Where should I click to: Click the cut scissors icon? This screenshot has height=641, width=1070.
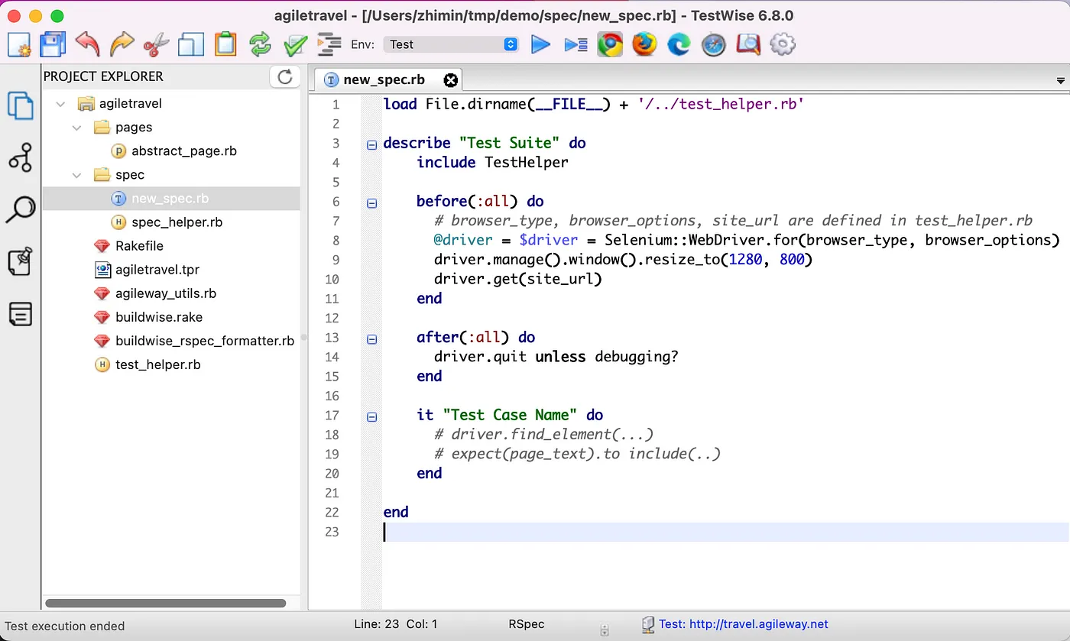pos(157,44)
